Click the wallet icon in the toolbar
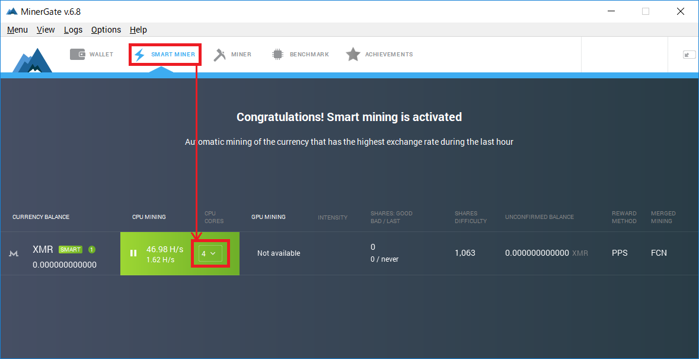The width and height of the screenshot is (699, 359). pos(78,55)
